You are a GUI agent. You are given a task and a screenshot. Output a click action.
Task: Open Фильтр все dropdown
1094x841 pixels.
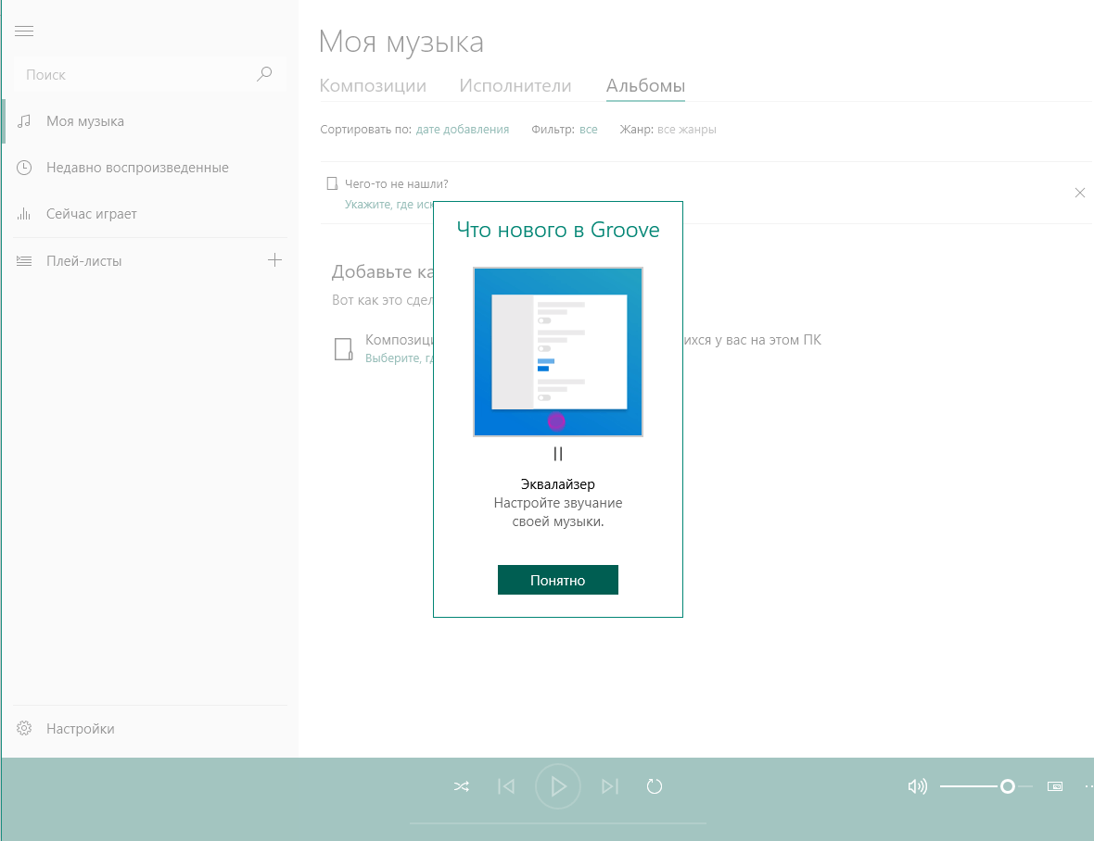588,130
